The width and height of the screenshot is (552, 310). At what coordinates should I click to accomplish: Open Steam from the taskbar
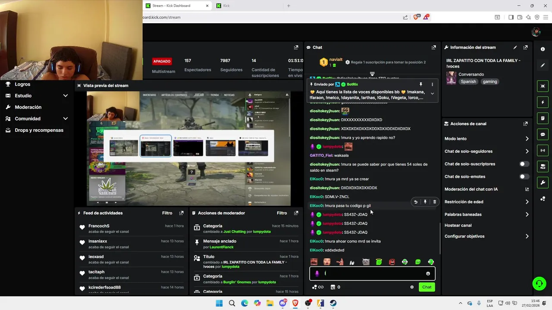click(x=333, y=303)
